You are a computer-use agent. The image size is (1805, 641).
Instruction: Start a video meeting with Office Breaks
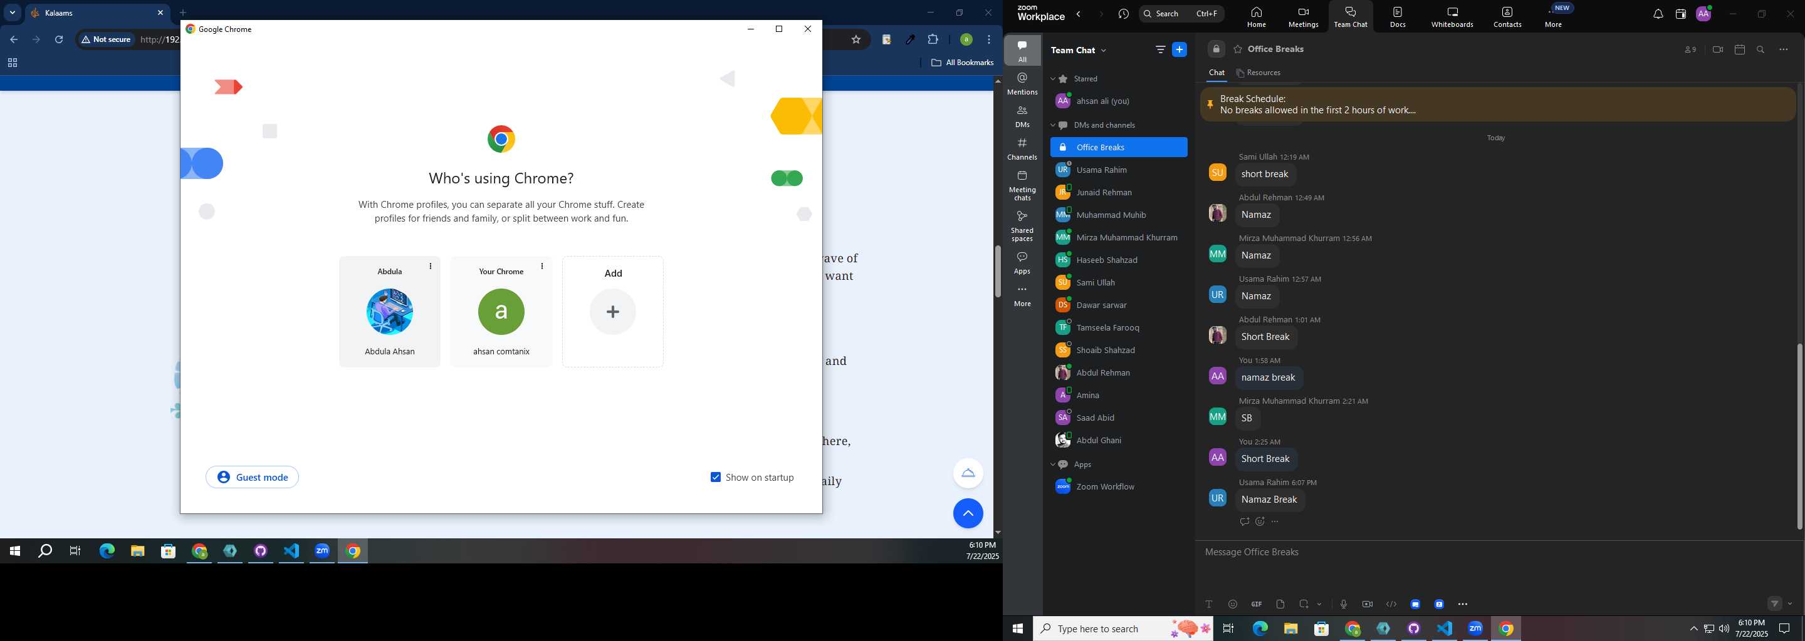point(1717,49)
